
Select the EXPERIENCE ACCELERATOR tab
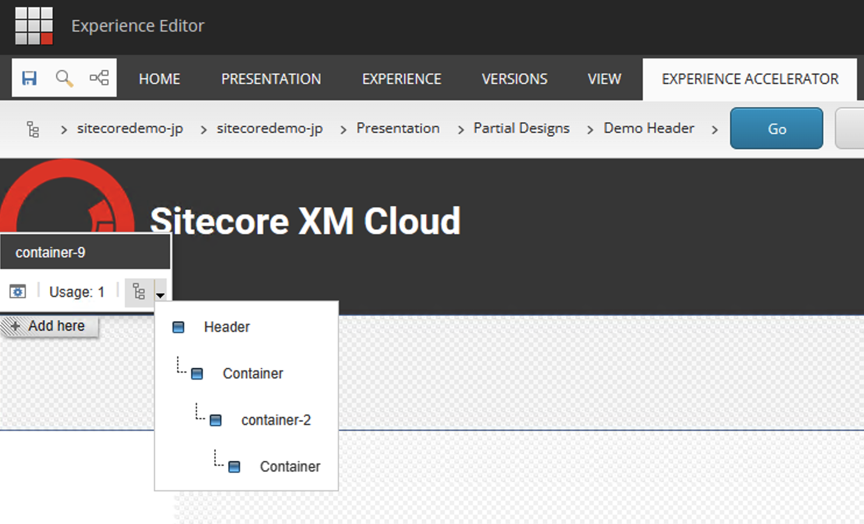(750, 79)
